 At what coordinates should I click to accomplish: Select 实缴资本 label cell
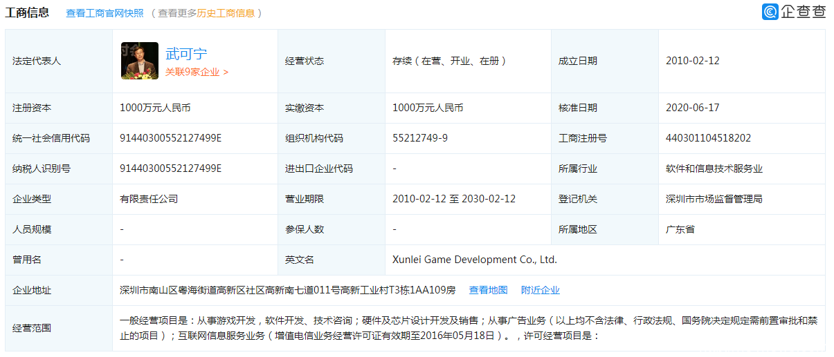(x=332, y=108)
